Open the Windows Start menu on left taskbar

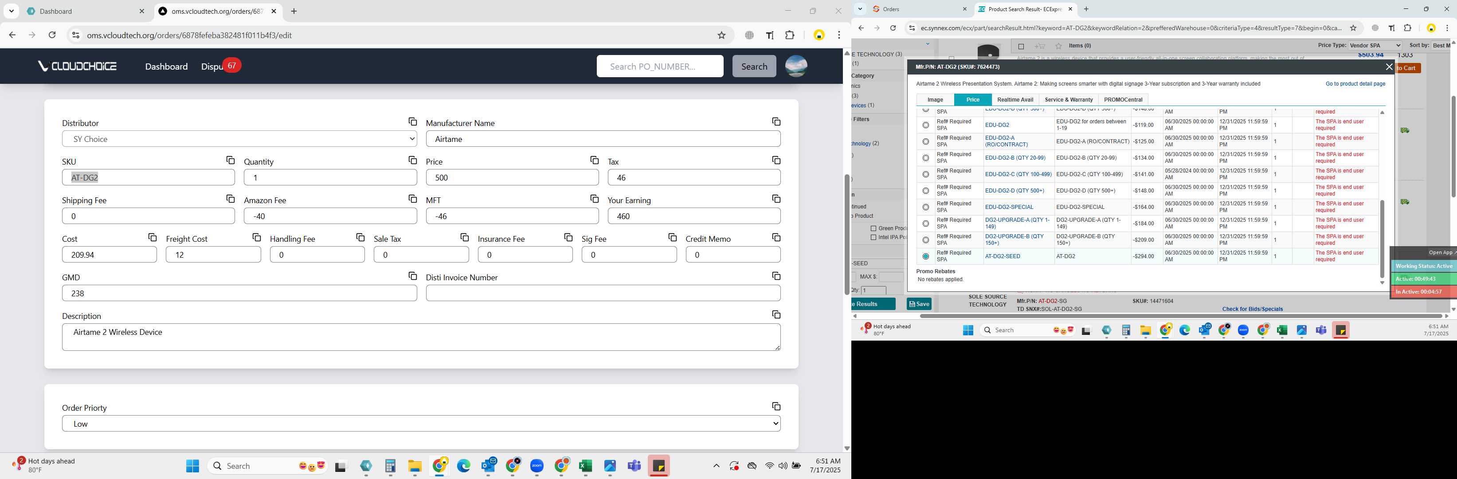(x=192, y=466)
